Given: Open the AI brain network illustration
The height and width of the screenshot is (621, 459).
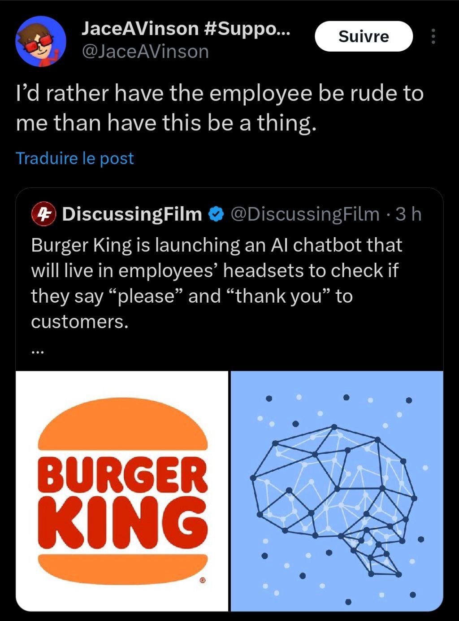Looking at the screenshot, I should (337, 491).
